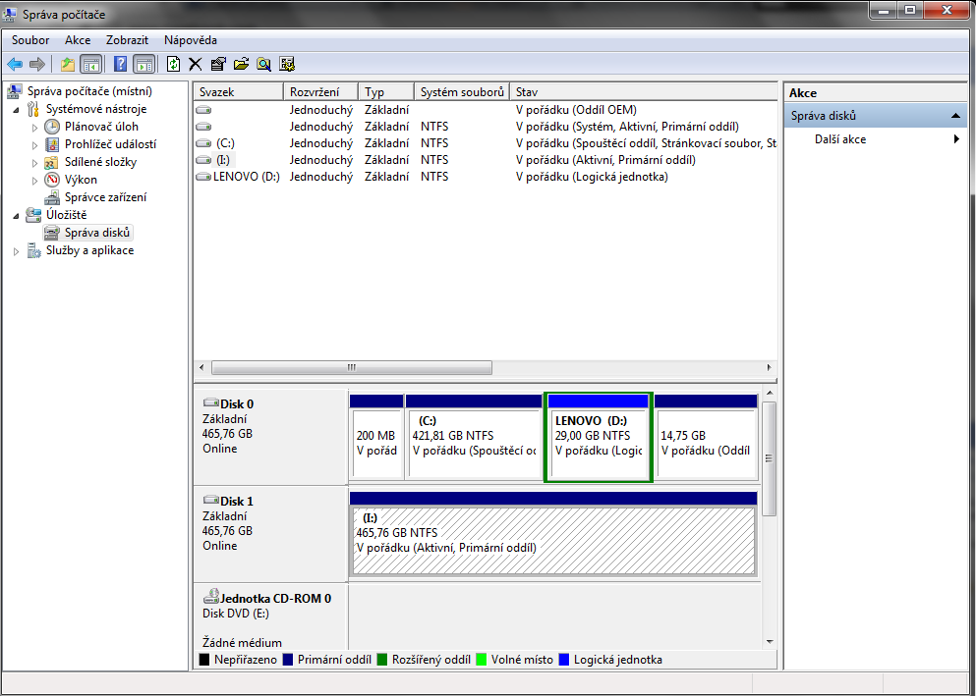The height and width of the screenshot is (696, 976).
Task: Click the black X delete toolbar icon
Action: coord(196,64)
